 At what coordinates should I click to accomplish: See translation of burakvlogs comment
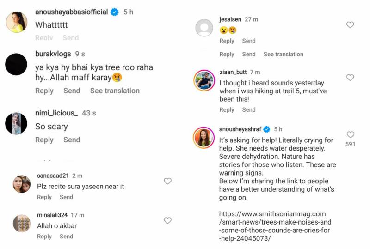click(x=115, y=91)
